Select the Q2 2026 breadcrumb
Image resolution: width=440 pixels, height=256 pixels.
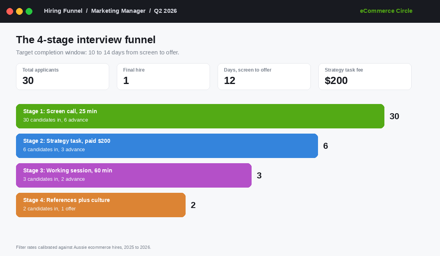point(165,11)
